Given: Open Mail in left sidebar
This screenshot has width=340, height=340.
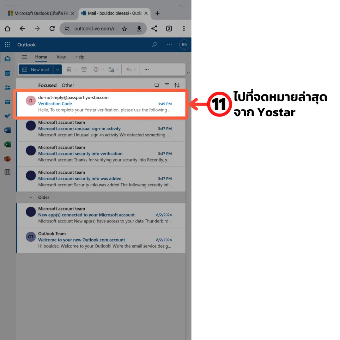Looking at the screenshot, I should (8, 59).
